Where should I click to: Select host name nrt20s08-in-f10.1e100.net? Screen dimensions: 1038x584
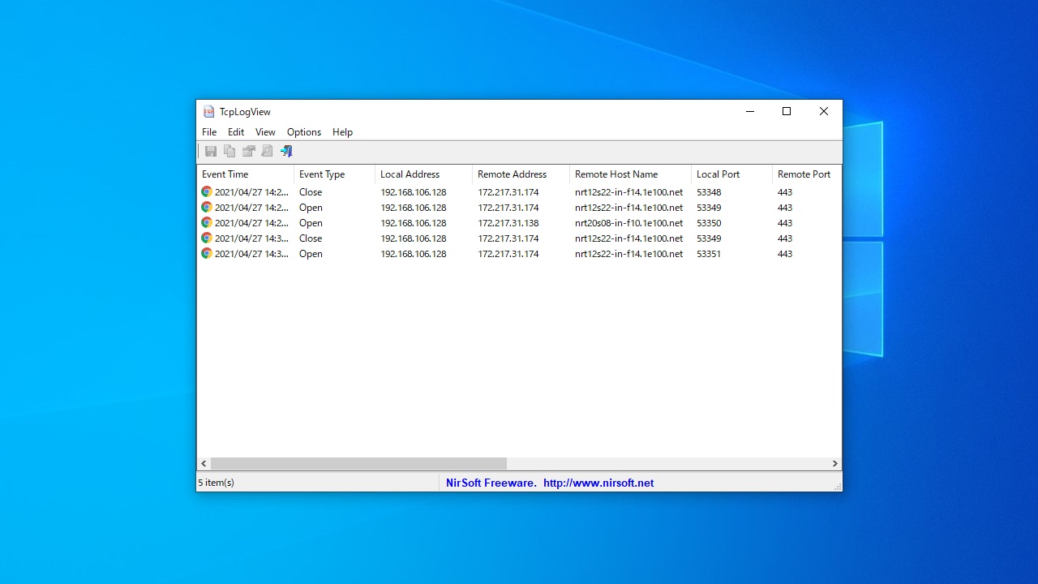click(628, 223)
